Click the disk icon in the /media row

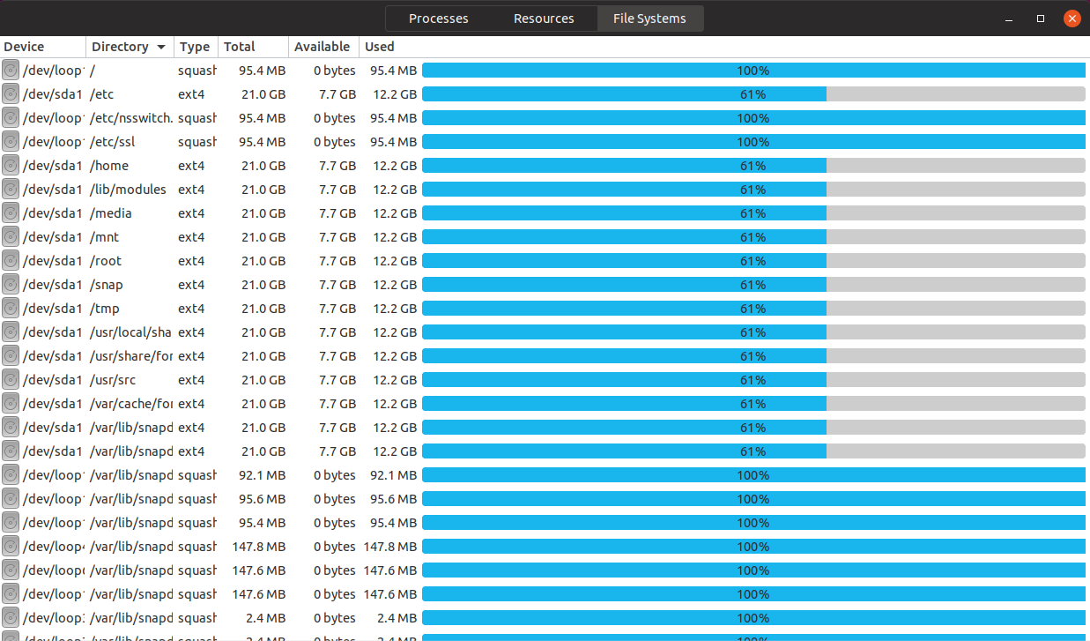point(11,213)
